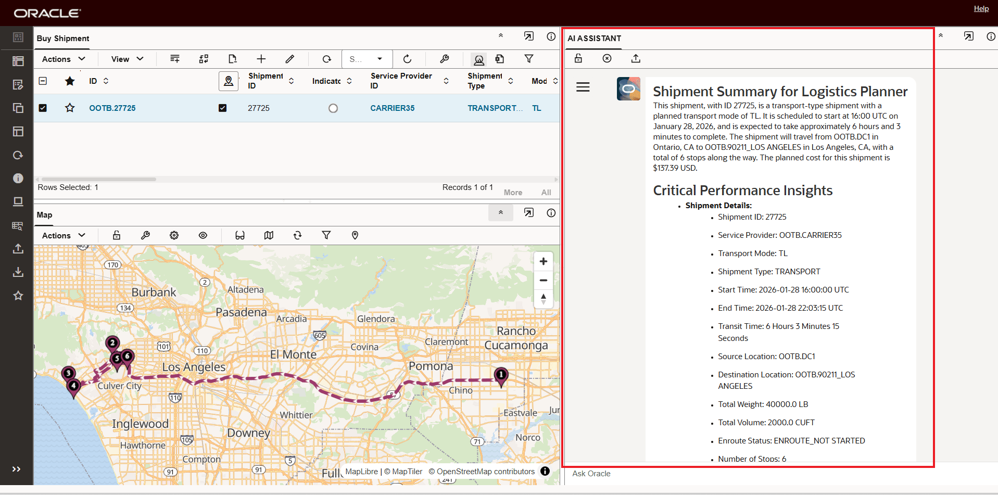
Task: Click the filter funnel icon in the Map toolbar
Action: point(326,235)
